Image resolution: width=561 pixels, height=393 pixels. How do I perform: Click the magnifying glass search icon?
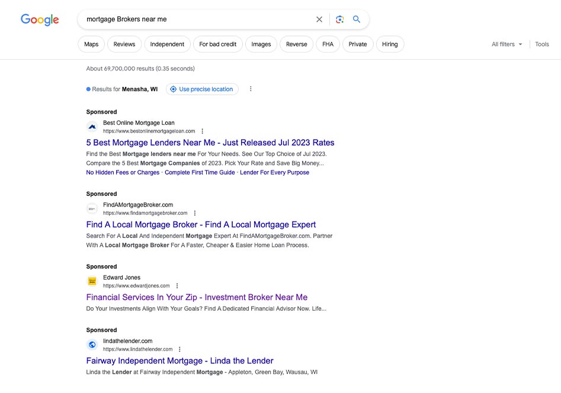(357, 20)
